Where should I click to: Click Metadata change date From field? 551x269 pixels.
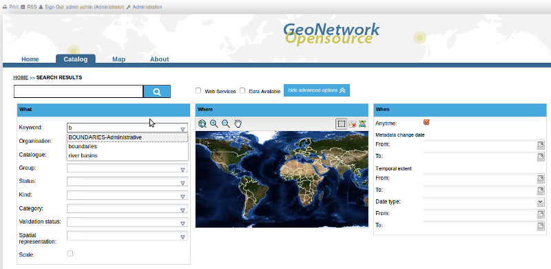coord(480,145)
